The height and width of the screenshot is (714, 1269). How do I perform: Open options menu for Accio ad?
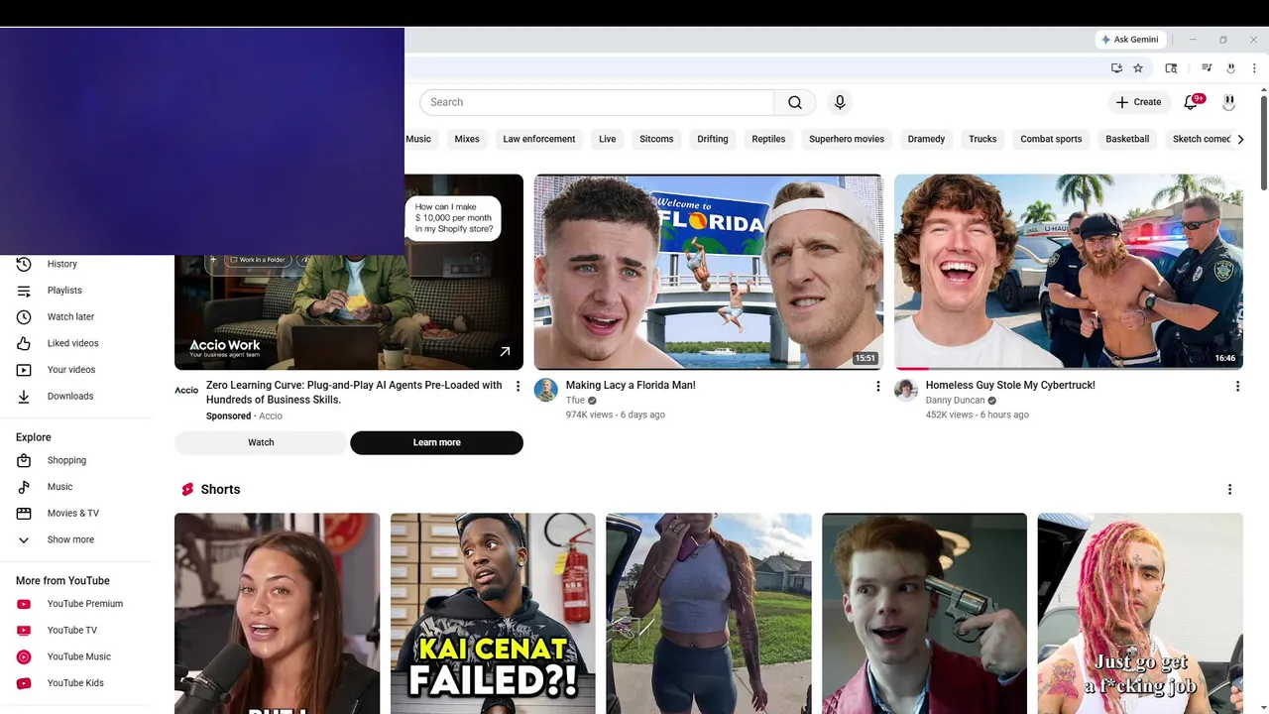(x=518, y=386)
